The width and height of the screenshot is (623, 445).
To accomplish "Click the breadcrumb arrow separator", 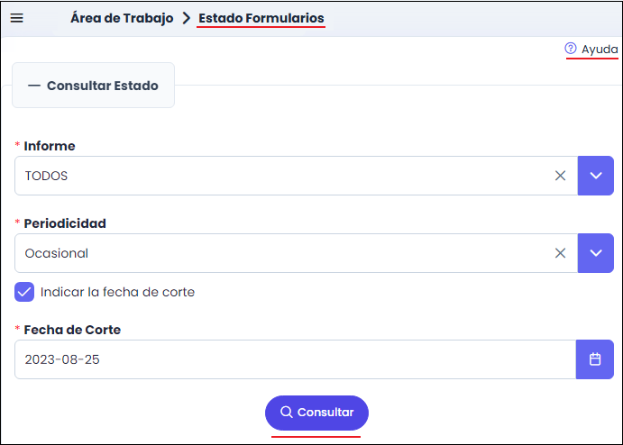I will pos(186,18).
